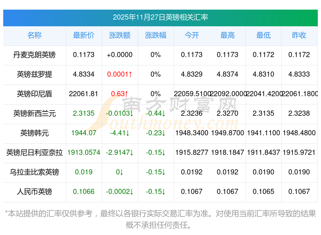Select the 英镑印尼盾 row name
321x235 pixels.
pos(34,94)
